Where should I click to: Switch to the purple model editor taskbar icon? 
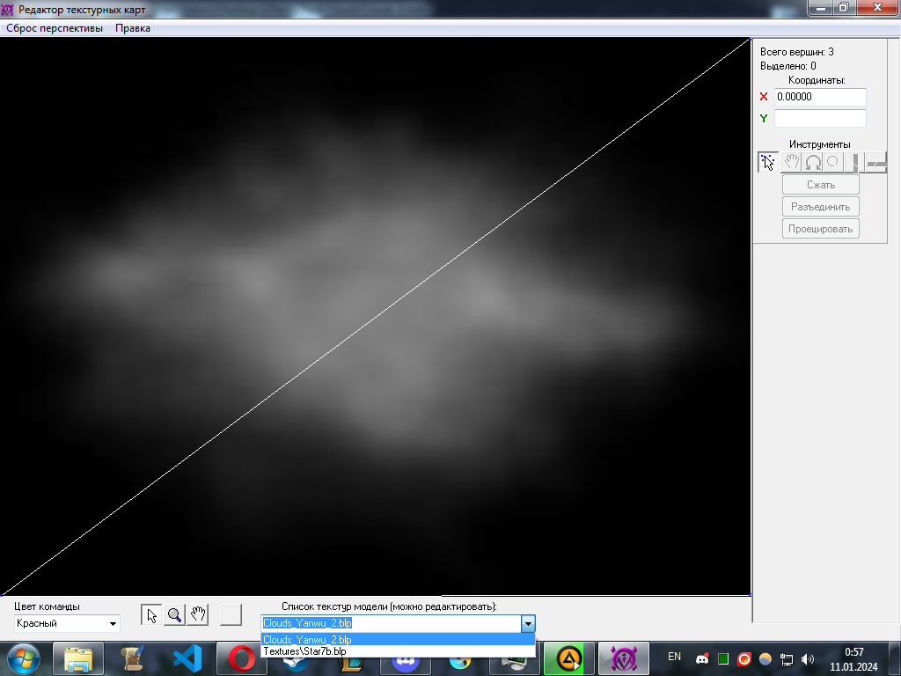pyautogui.click(x=624, y=658)
